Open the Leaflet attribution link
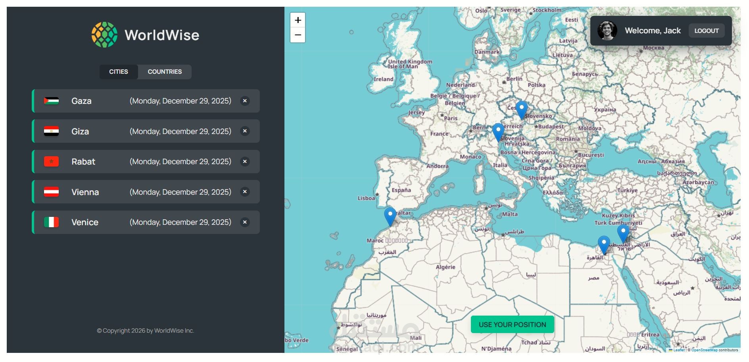This screenshot has width=749, height=362. 679,350
